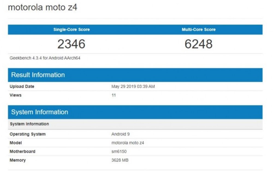Select the Multi-Core Score header
This screenshot has width=273, height=174.
[198, 29]
